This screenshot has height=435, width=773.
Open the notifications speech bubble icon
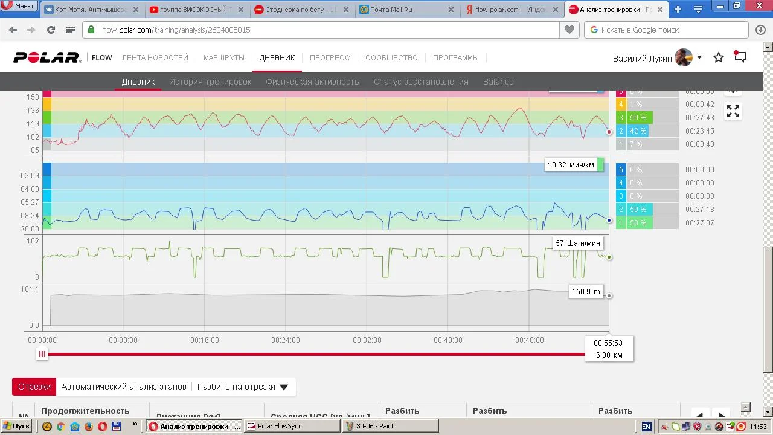coord(740,57)
